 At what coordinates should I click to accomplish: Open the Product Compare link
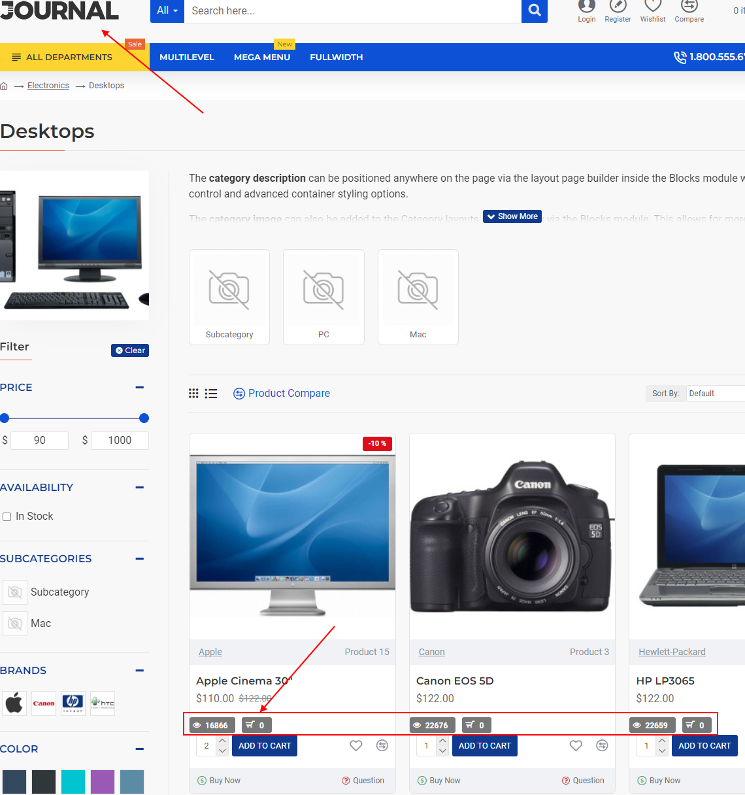click(x=282, y=394)
